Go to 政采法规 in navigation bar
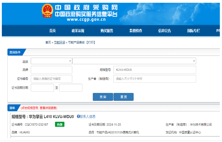The image size is (222, 142). click(x=78, y=31)
